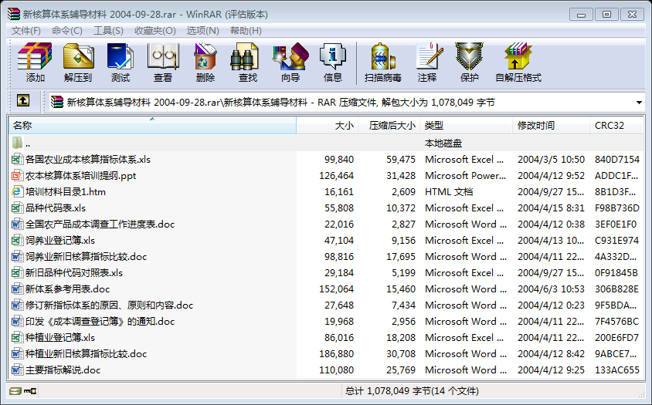Open the 命令(C) menu
This screenshot has width=652, height=405.
pos(67,30)
